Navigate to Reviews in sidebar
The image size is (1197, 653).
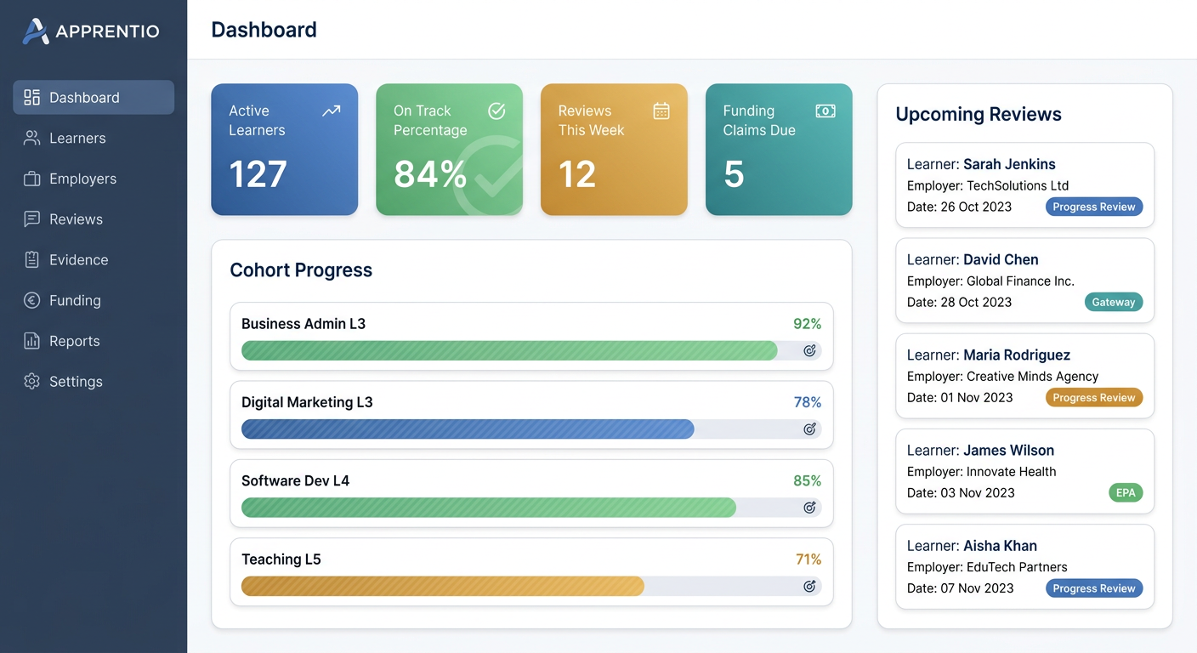click(94, 219)
